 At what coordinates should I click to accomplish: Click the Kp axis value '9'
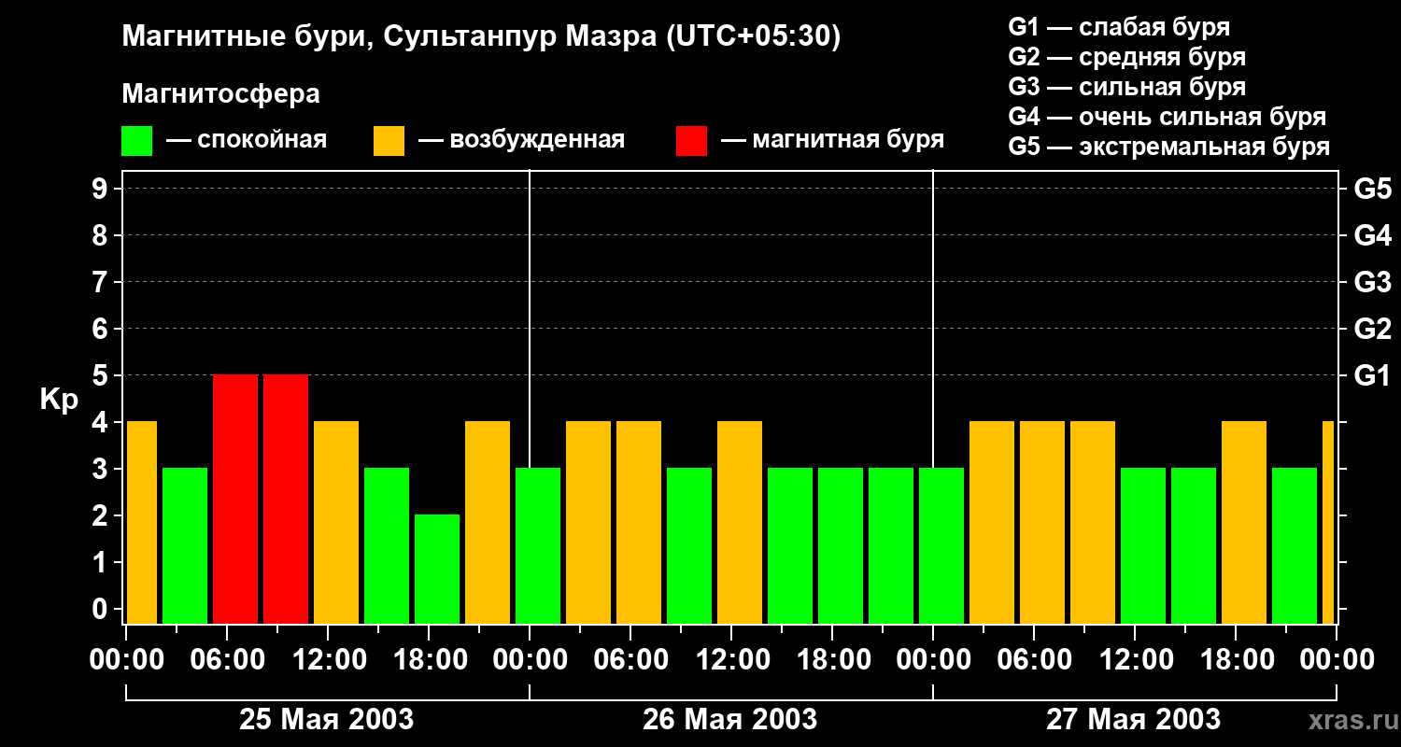101,190
